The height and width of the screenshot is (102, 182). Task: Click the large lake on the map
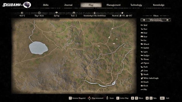(38, 48)
